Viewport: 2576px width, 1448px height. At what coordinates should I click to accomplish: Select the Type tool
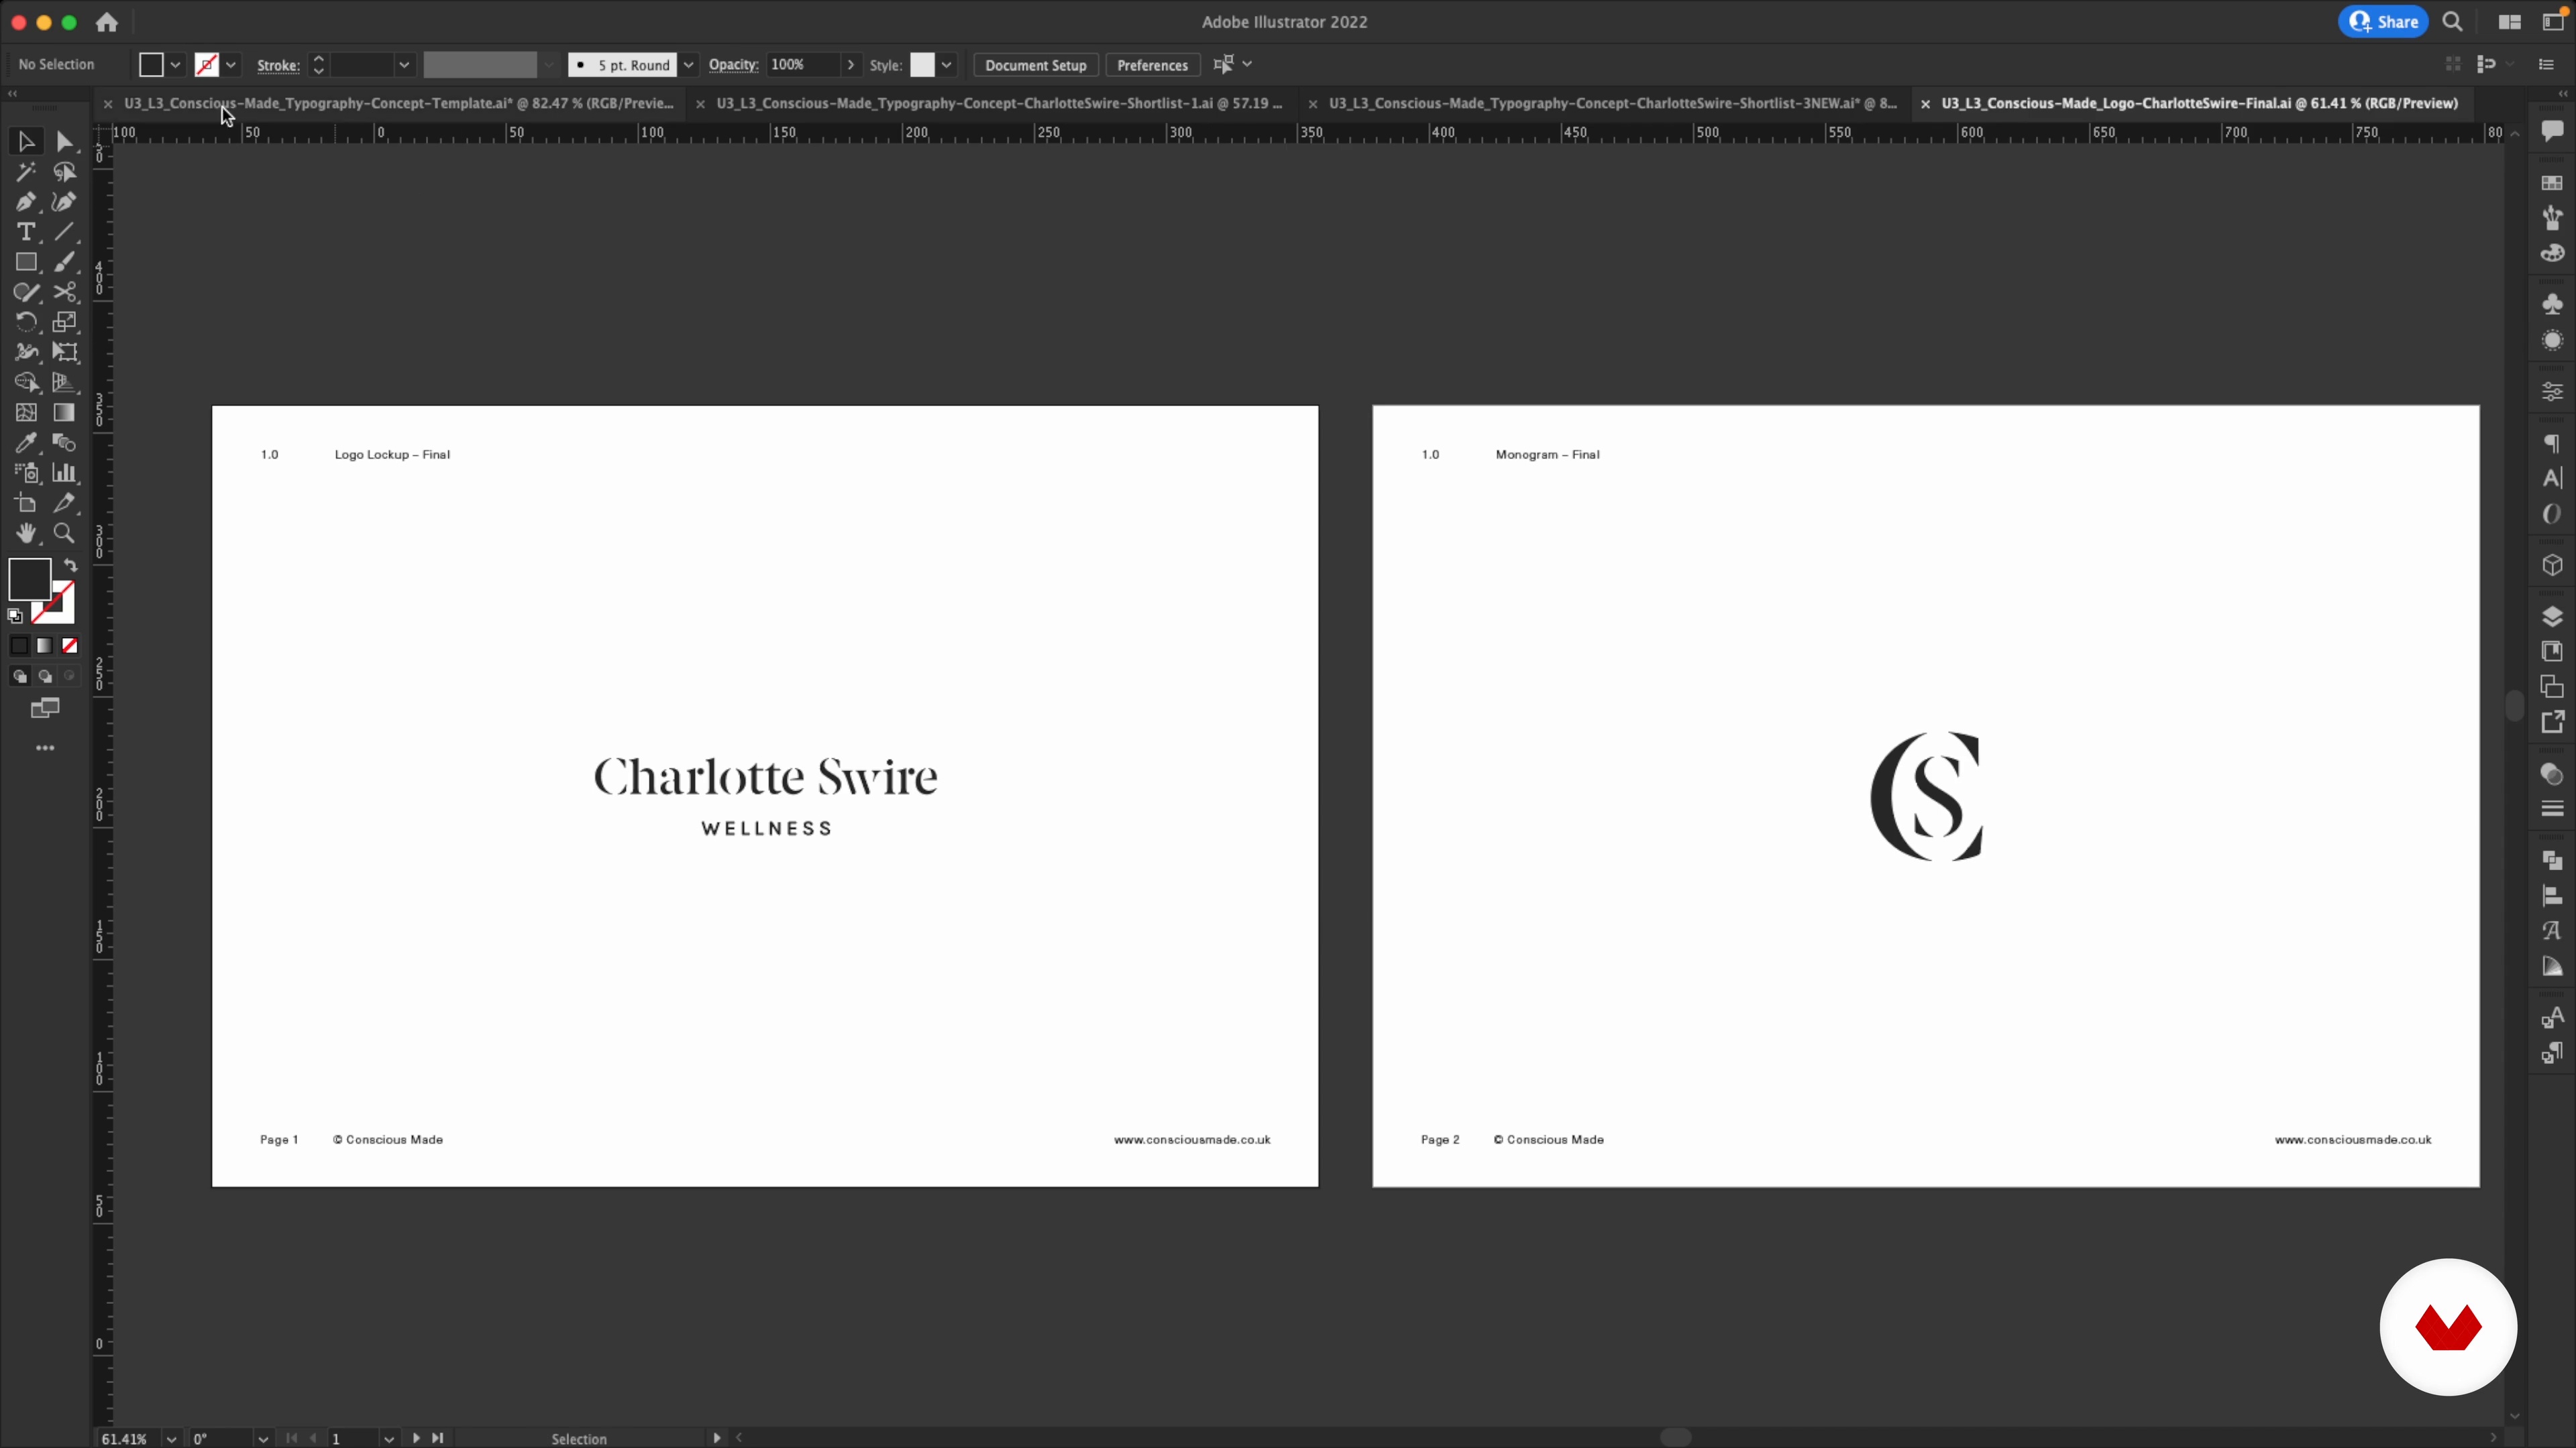pyautogui.click(x=26, y=232)
